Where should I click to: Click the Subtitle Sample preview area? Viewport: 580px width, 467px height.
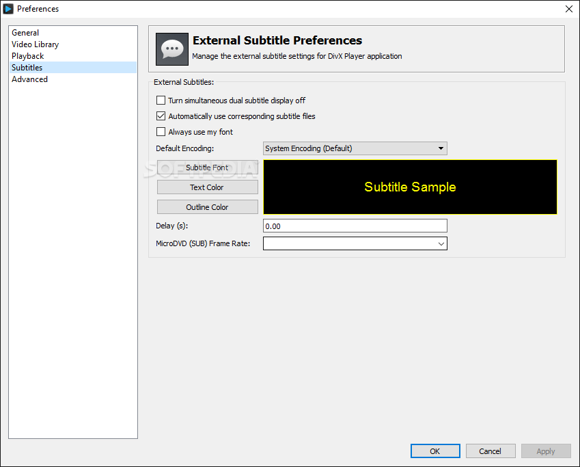(410, 187)
